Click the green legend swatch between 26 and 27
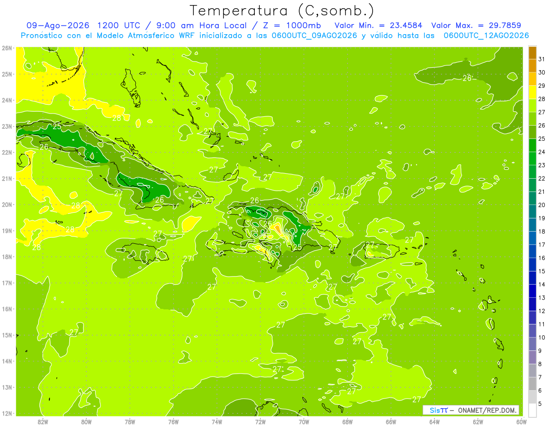 point(532,119)
